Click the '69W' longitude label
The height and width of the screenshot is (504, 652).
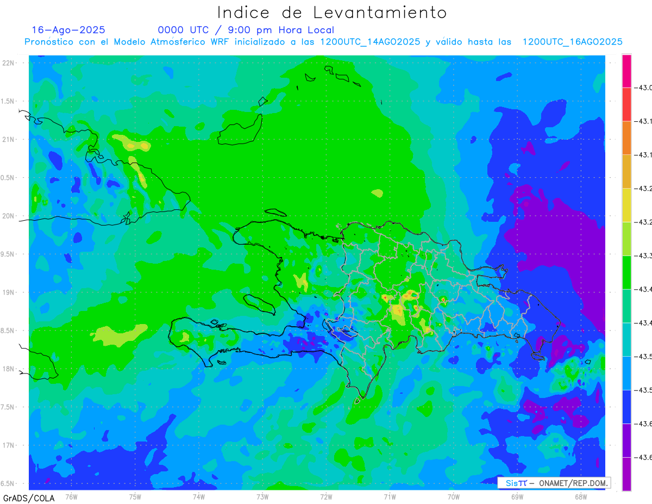pos(517,496)
